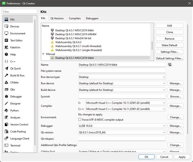Open the C compiler dropdown
193x162 pixels.
tap(126, 103)
